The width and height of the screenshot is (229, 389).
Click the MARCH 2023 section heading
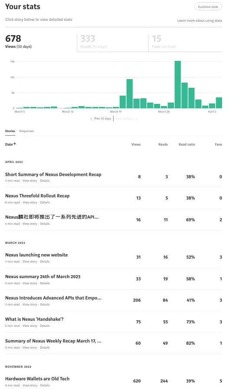(x=15, y=243)
